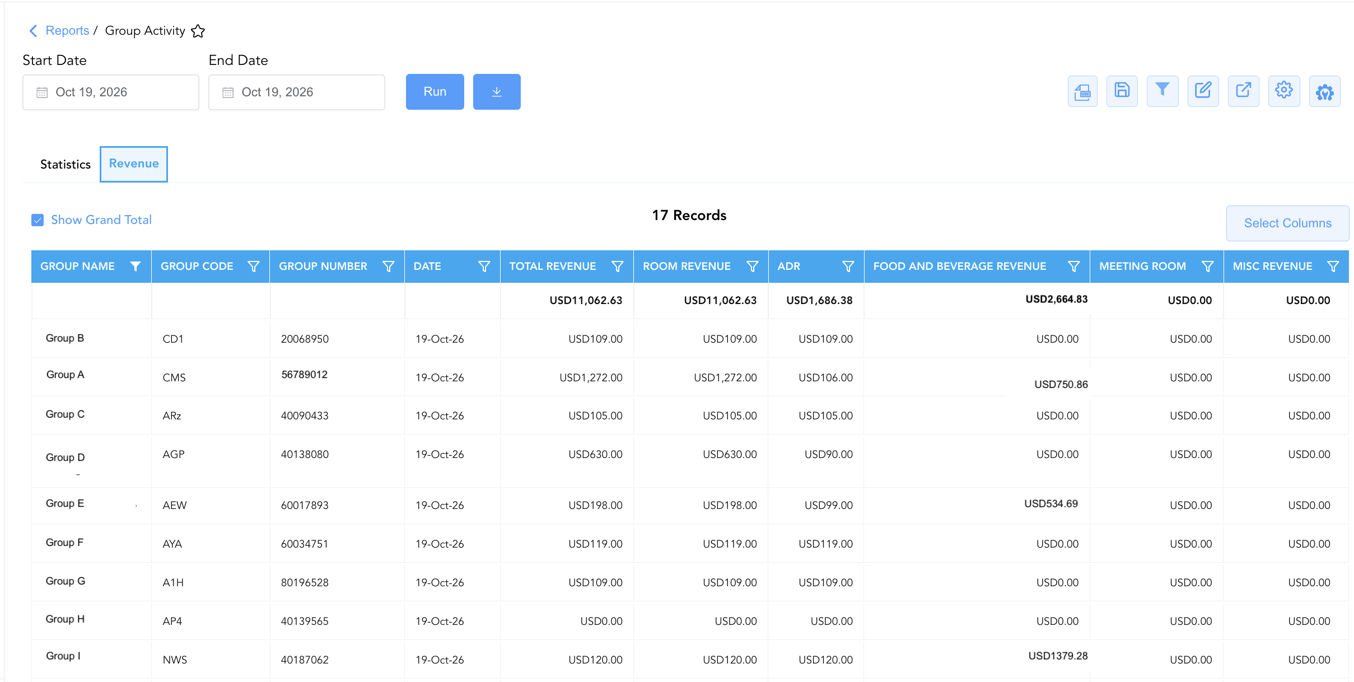The height and width of the screenshot is (682, 1354).
Task: Filter the Group Number column
Action: click(389, 267)
